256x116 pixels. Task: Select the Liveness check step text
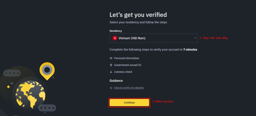point(123,72)
